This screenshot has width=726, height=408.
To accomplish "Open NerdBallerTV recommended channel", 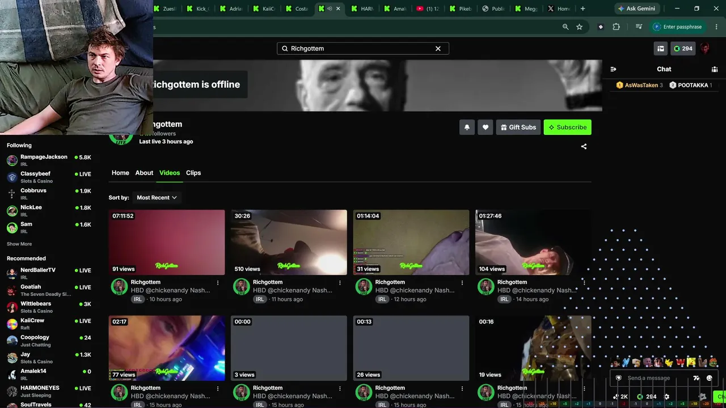I will (x=49, y=274).
